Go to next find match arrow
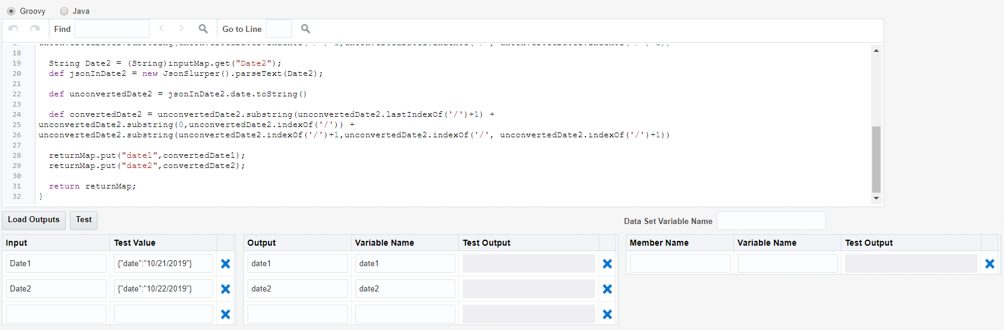This screenshot has height=330, width=1004. [181, 28]
